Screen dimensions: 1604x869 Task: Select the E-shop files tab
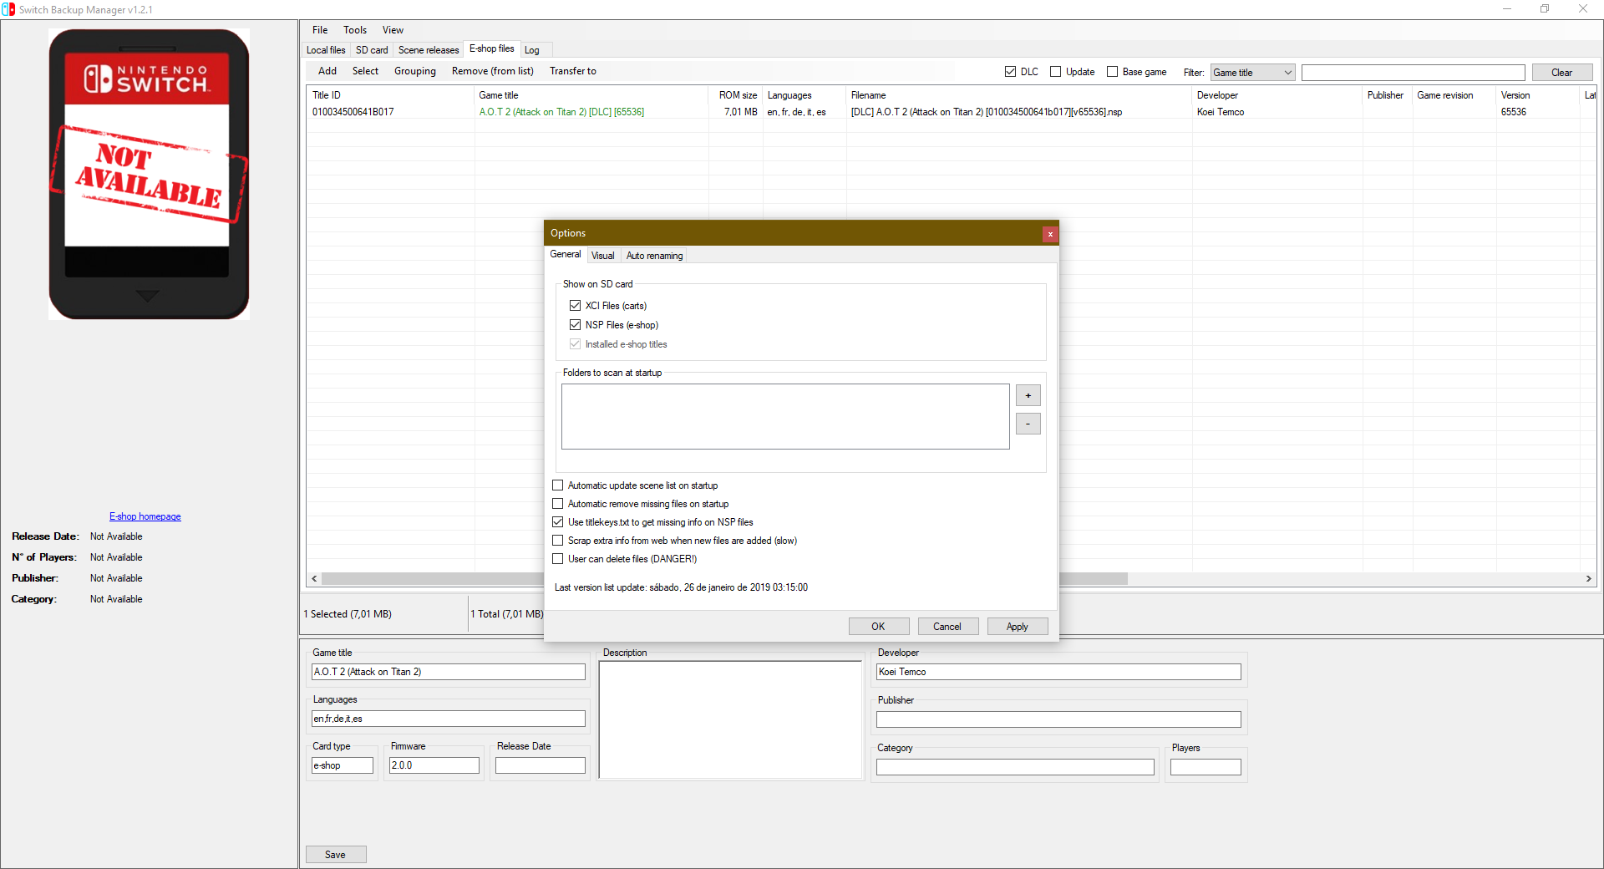click(492, 48)
